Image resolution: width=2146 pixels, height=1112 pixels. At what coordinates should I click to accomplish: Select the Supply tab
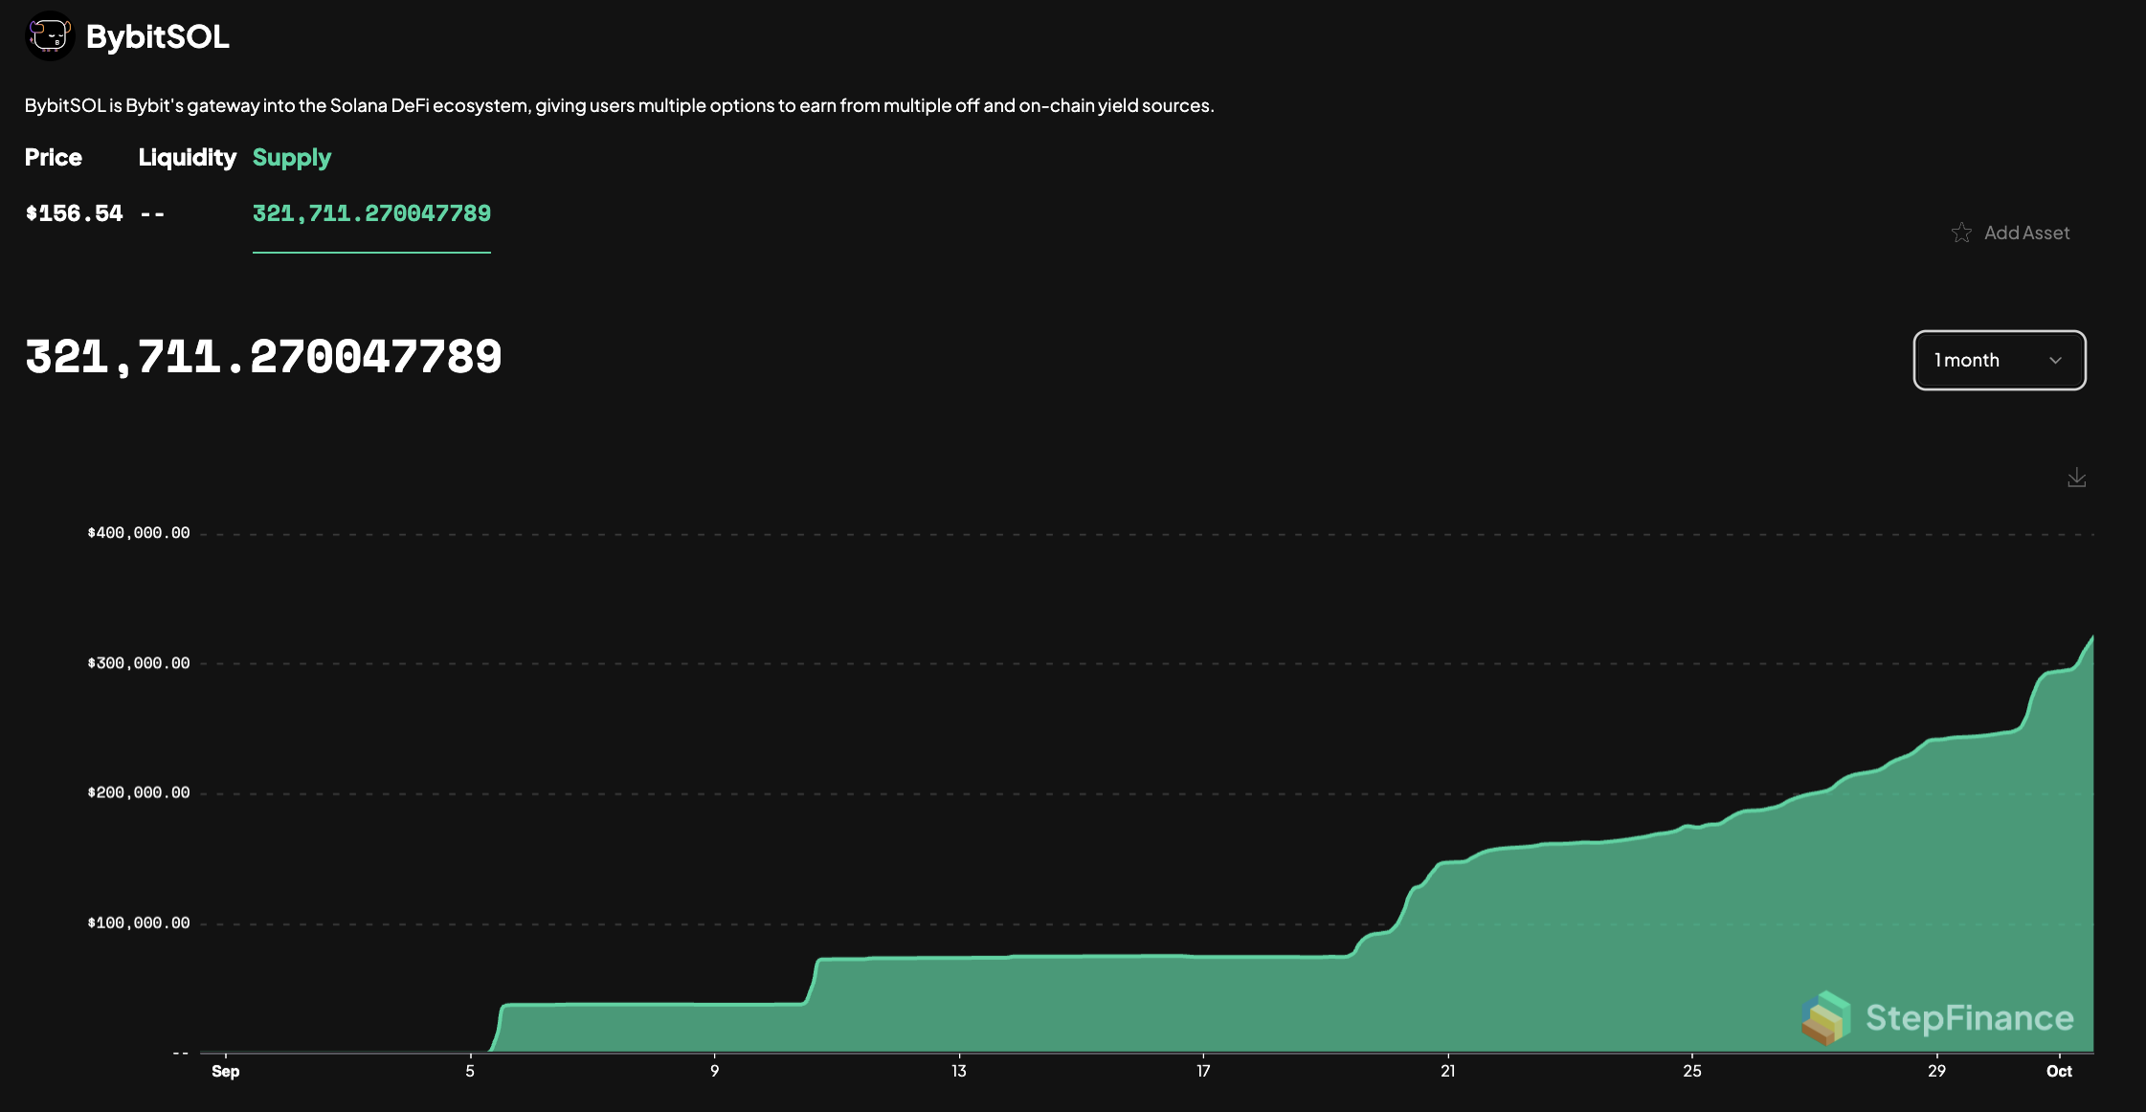(292, 157)
